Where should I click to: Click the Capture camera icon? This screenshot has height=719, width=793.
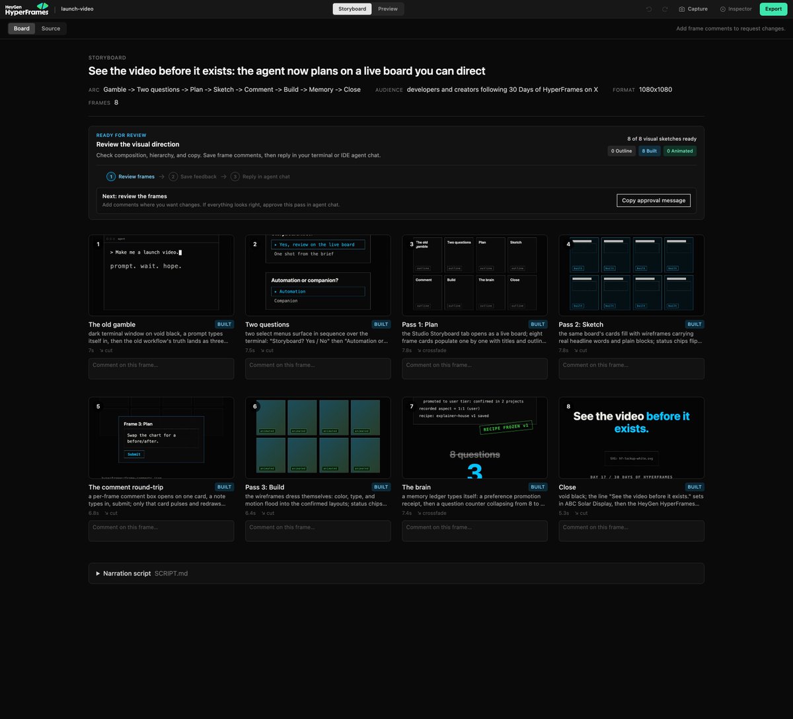coord(682,9)
